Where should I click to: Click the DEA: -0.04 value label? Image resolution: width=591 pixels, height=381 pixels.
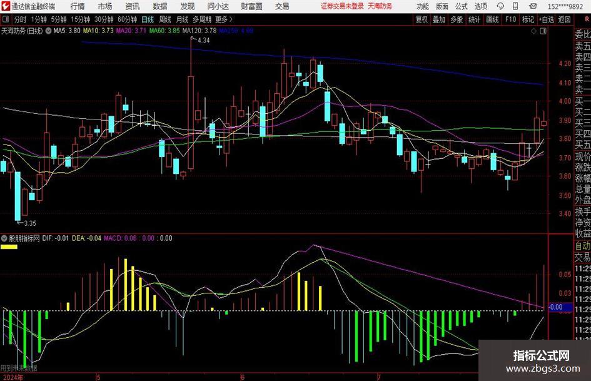[86, 238]
